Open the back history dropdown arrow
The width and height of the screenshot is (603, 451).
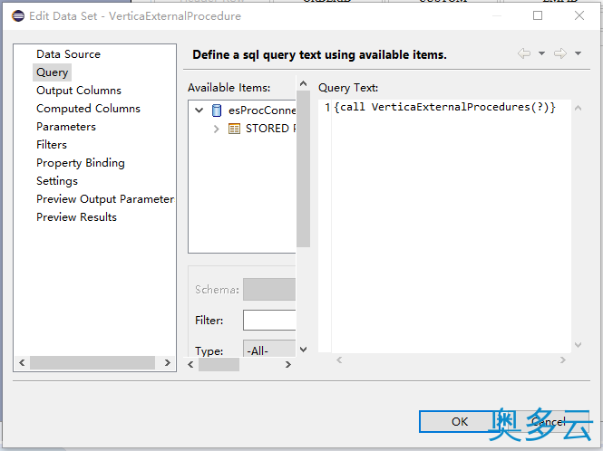[x=541, y=53]
